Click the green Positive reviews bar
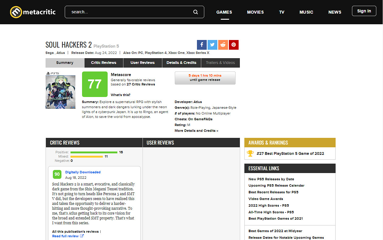The image size is (383, 240). (x=94, y=152)
